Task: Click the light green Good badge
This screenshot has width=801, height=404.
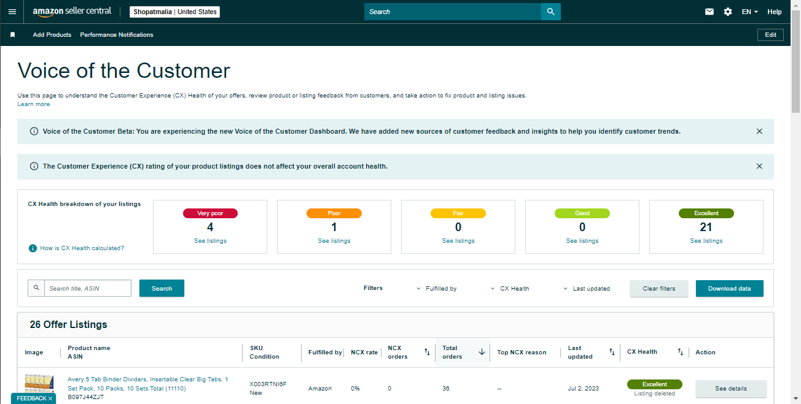Action: [x=582, y=213]
